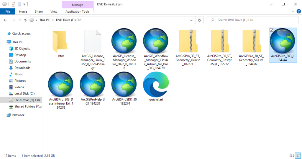The width and height of the screenshot is (302, 159).
Task: Click Properties icon in quick access toolbar
Action: pyautogui.click(x=13, y=4)
